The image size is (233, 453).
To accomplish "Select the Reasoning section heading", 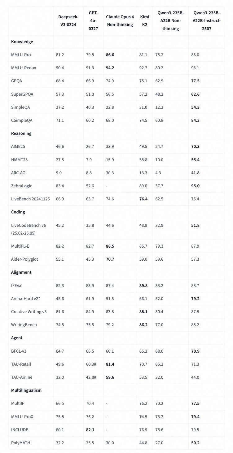I will [22, 133].
